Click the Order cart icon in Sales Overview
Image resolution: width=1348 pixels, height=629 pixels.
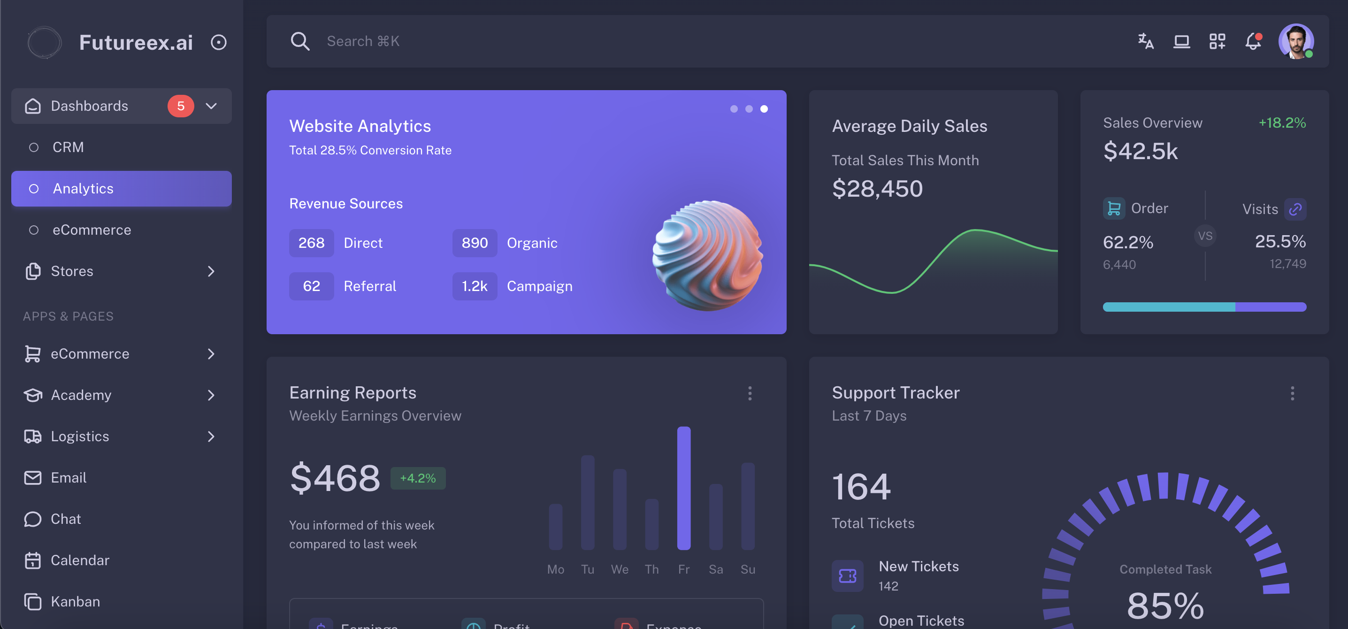pyautogui.click(x=1114, y=208)
